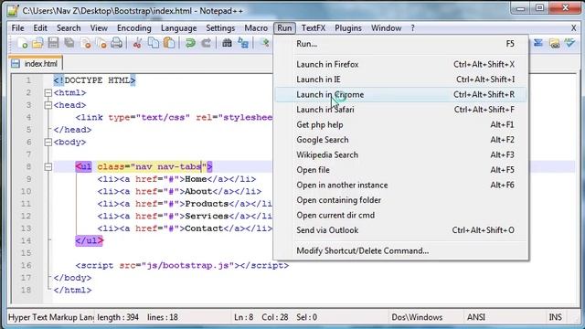The image size is (585, 329).
Task: Click line number 16 in margin
Action: click(x=27, y=265)
